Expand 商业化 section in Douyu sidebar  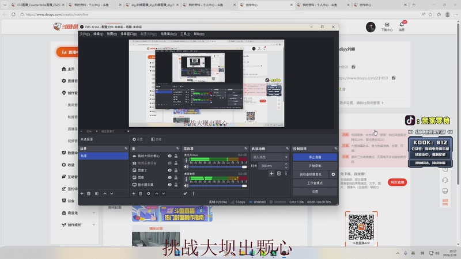point(94,213)
